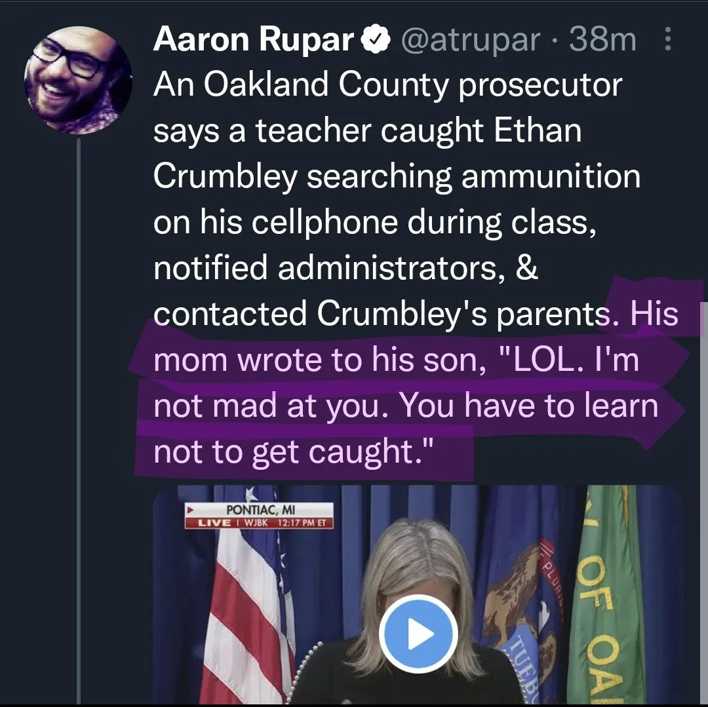Click the verified checkmark badge

pos(376,41)
